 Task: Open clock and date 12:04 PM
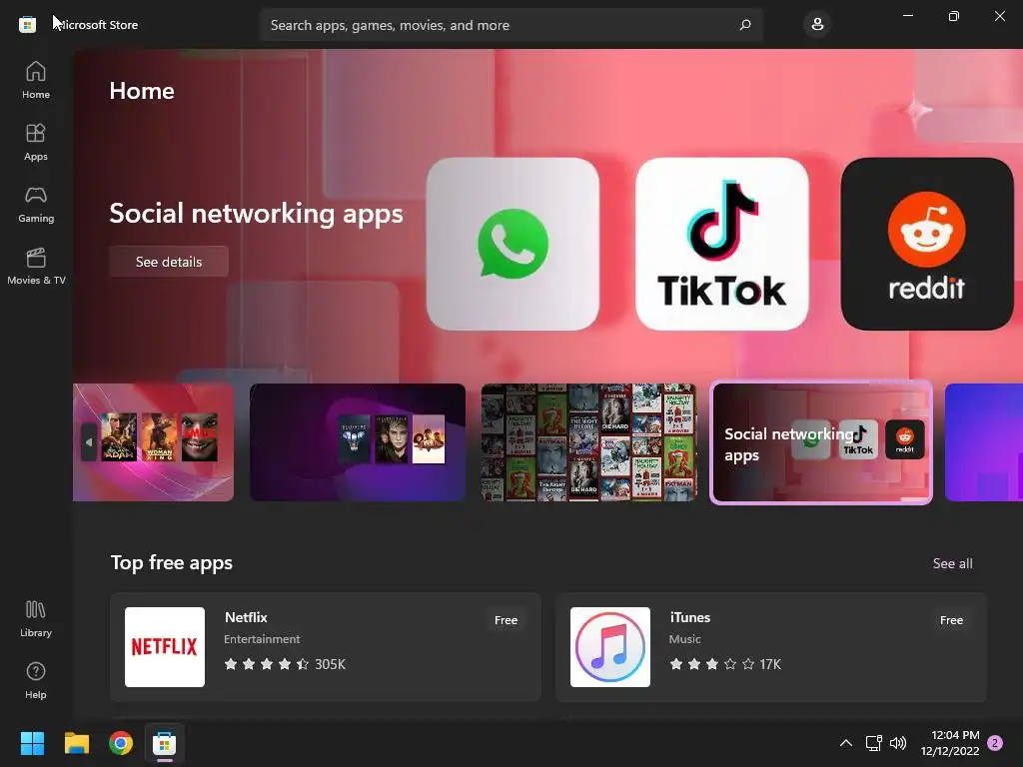coord(950,743)
